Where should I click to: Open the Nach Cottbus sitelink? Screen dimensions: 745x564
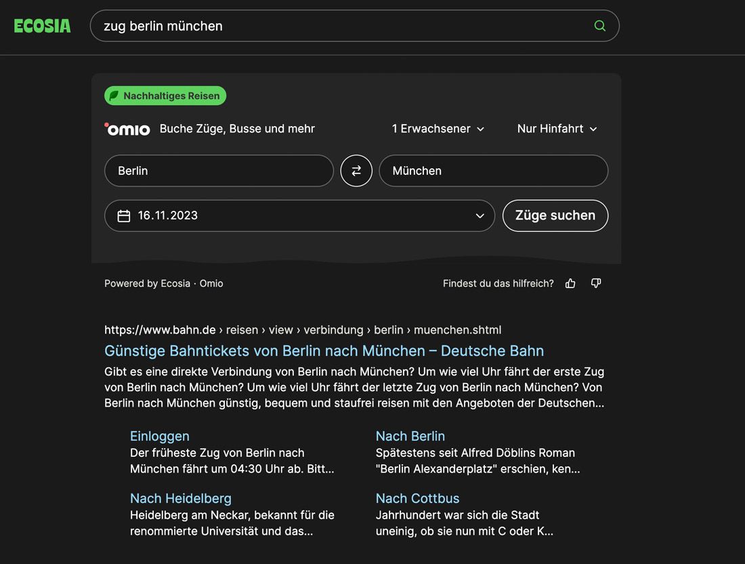coord(417,498)
